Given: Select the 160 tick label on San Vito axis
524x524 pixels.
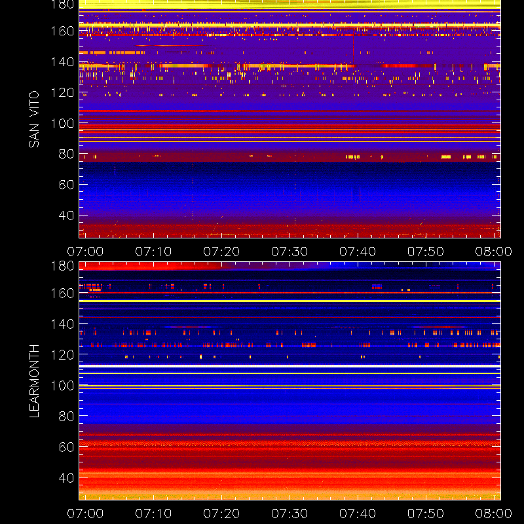Looking at the screenshot, I should pos(62,31).
